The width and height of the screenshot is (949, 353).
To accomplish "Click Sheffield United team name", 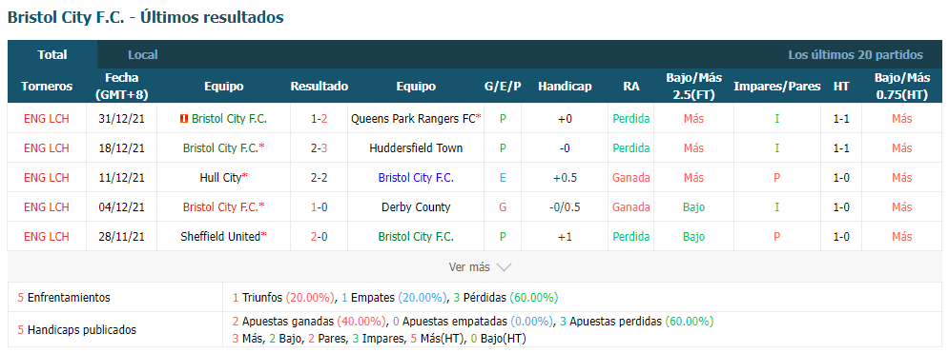I will 220,237.
